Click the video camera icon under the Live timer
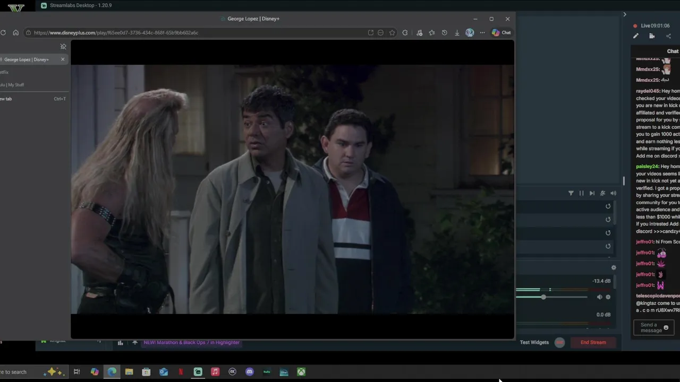Screen dimensions: 680x382 coord(652,36)
